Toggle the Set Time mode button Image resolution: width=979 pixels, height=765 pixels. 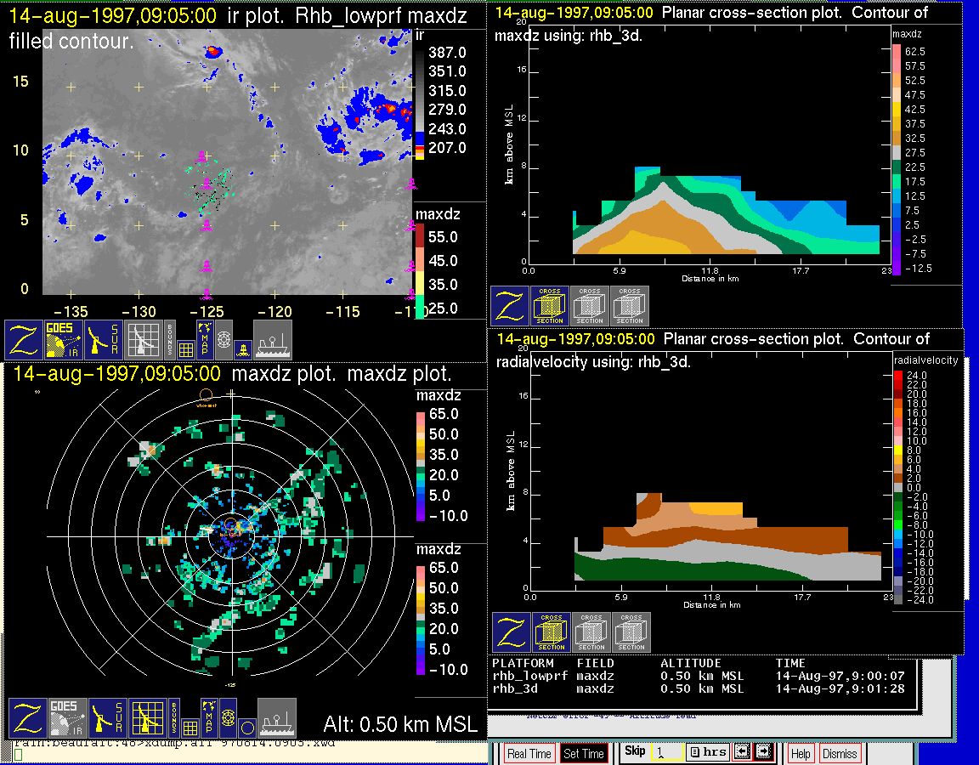[x=584, y=754]
